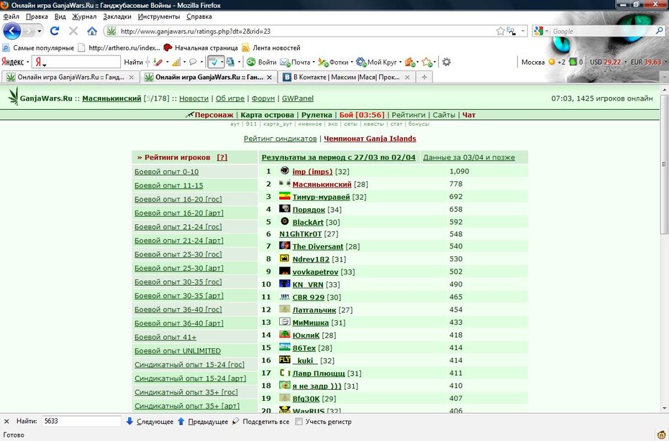Open the Рейтинг синдикатов link

(x=280, y=139)
